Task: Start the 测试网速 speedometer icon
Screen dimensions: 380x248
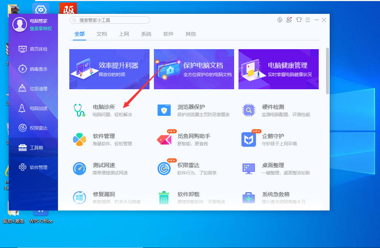Action: 80,169
